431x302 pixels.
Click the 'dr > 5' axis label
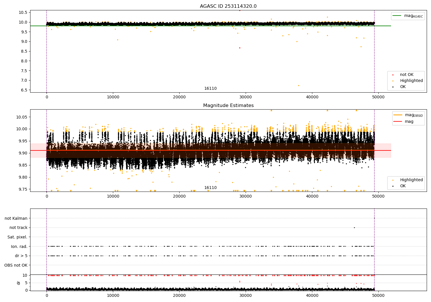(x=21, y=256)
